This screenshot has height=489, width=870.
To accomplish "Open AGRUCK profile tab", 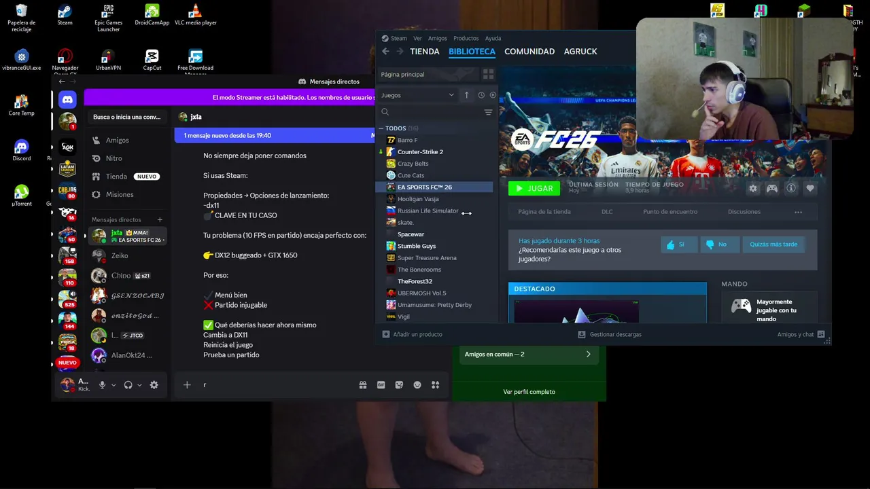I will coord(580,52).
